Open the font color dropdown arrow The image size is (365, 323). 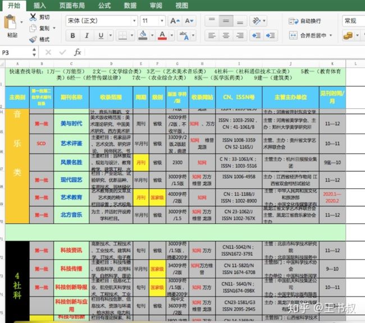click(x=172, y=35)
